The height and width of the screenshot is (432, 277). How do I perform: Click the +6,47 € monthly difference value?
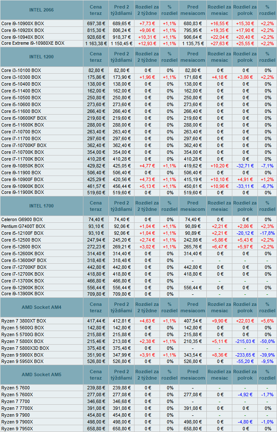(219, 247)
